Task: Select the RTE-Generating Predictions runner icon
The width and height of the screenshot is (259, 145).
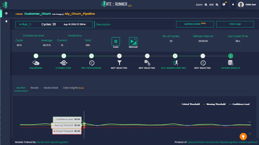Action: 175,62
